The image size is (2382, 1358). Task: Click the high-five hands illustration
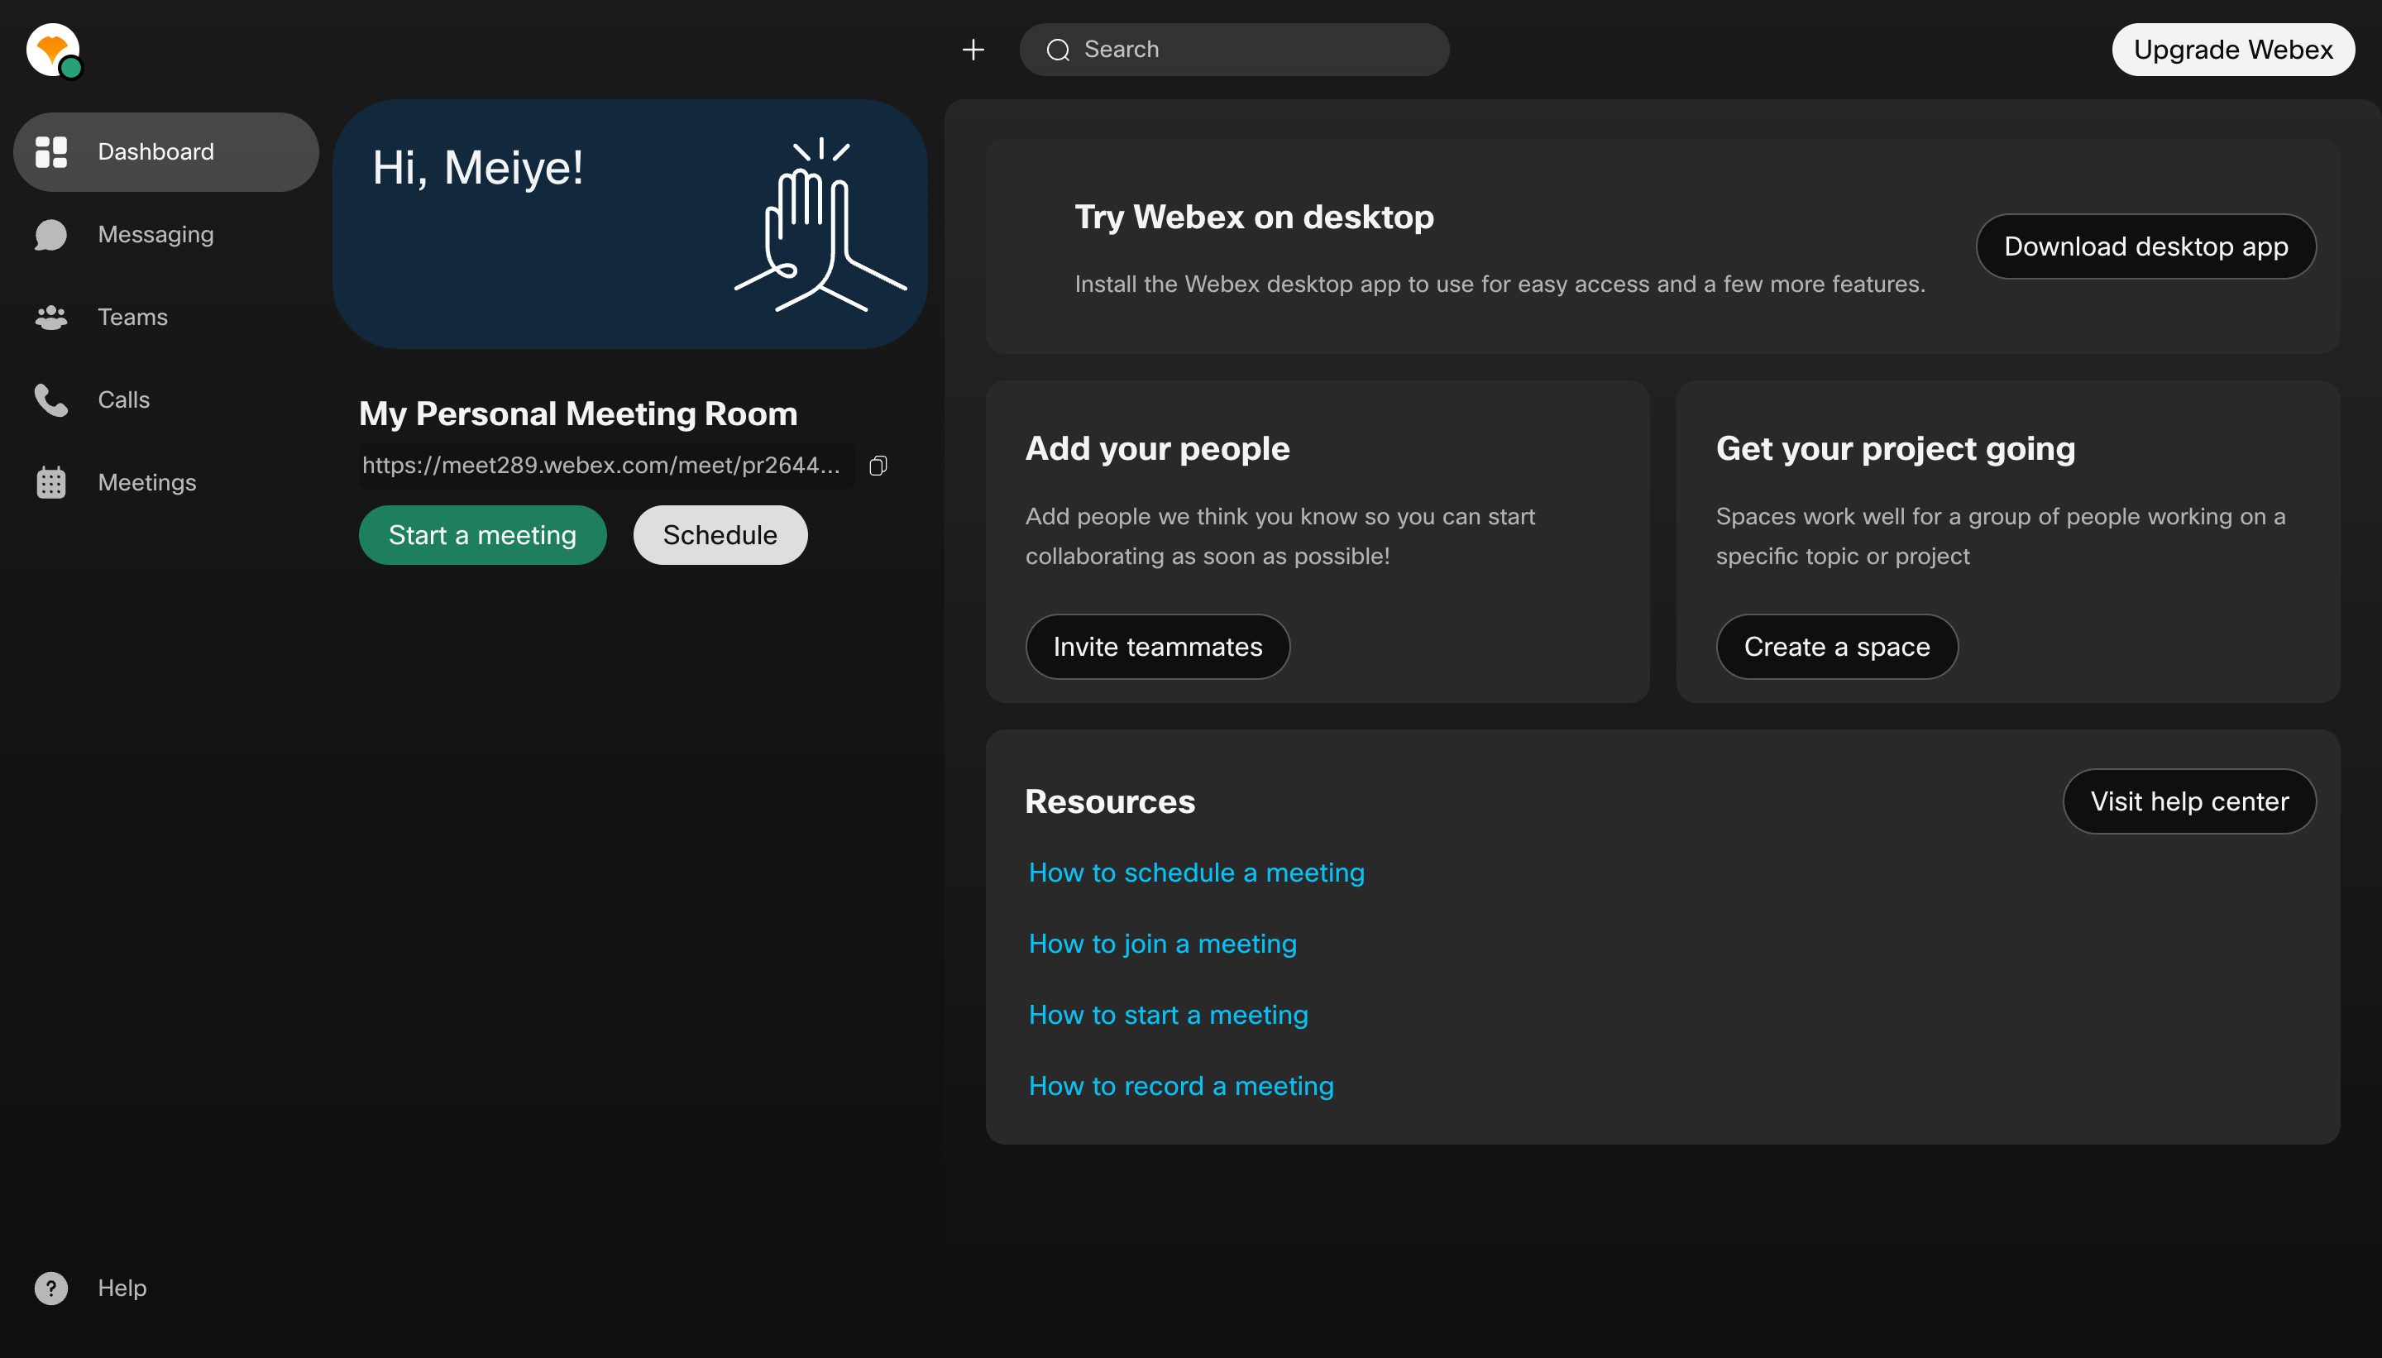tap(820, 224)
